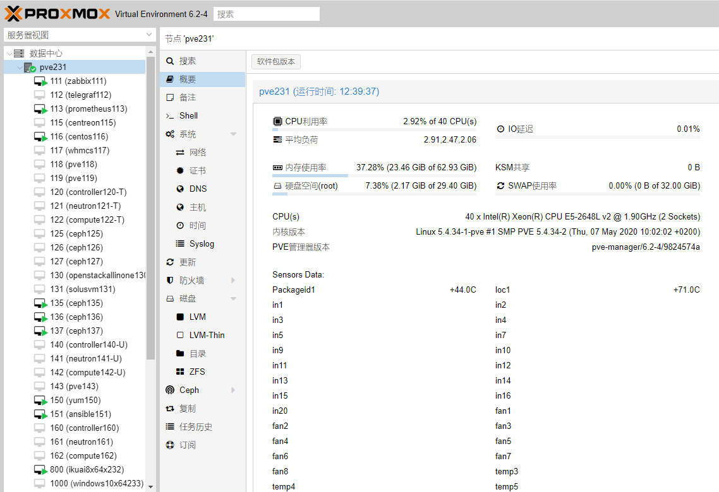Click the Syslog list icon
Viewport: 719px width, 492px height.
click(180, 243)
